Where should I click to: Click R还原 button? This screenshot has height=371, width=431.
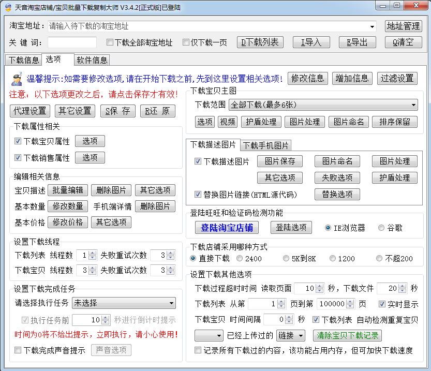click(157, 111)
